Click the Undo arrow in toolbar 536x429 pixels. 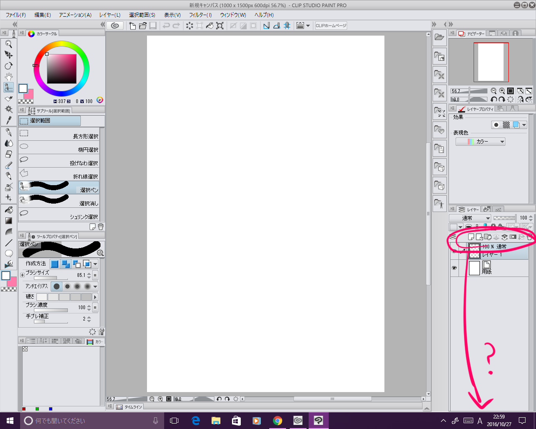(166, 26)
